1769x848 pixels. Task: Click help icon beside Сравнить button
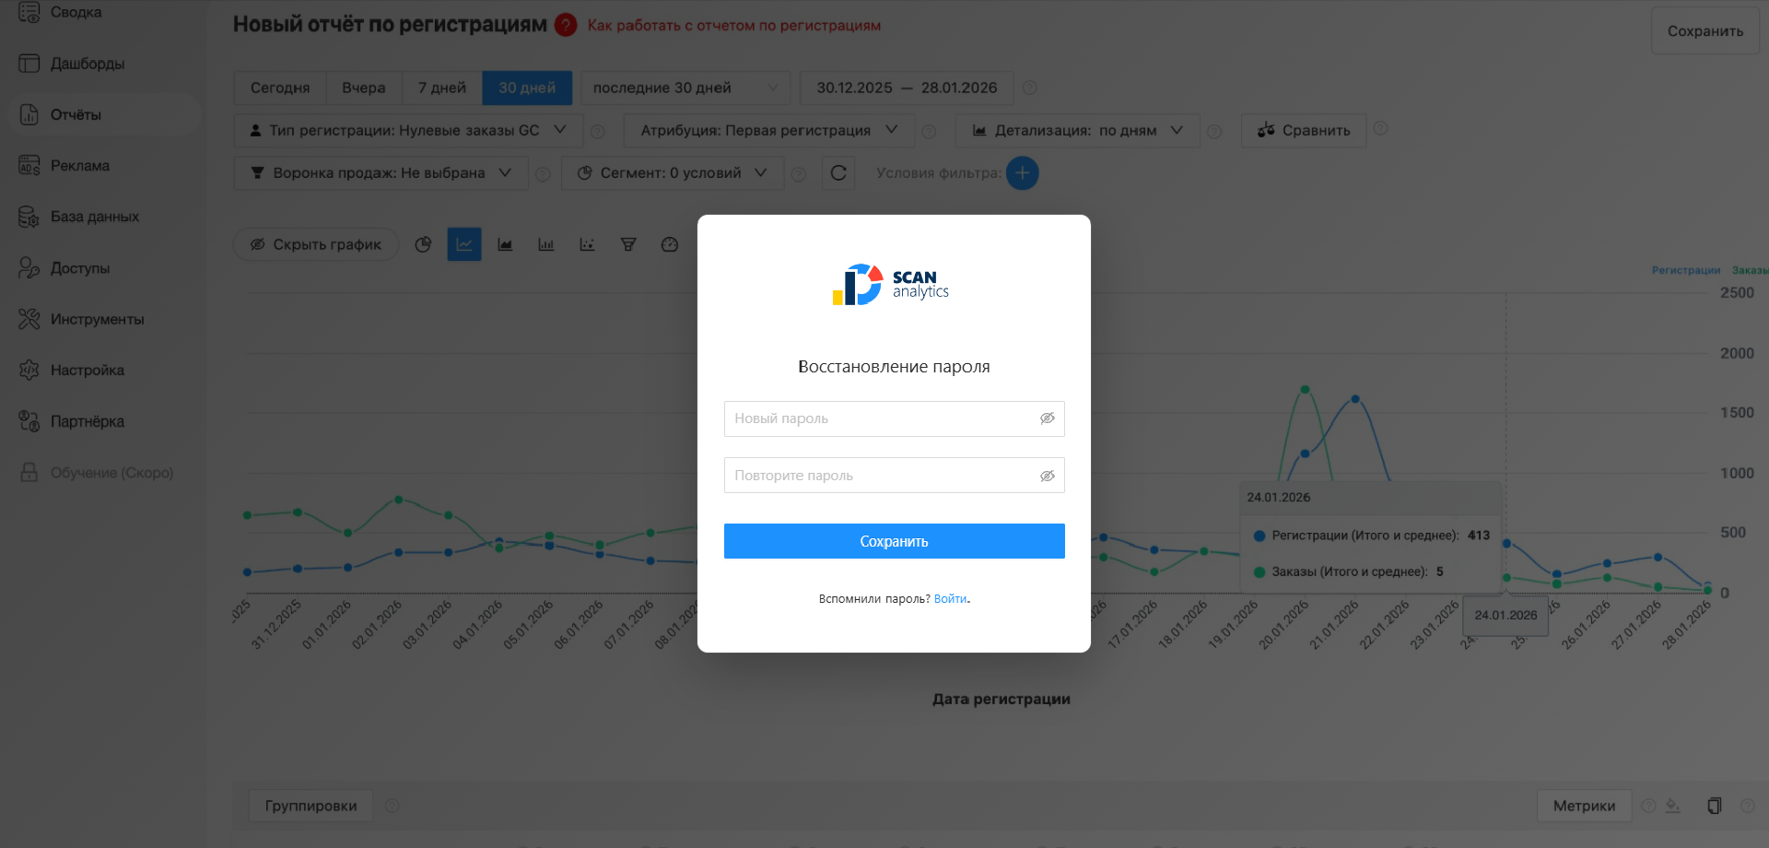point(1380,128)
